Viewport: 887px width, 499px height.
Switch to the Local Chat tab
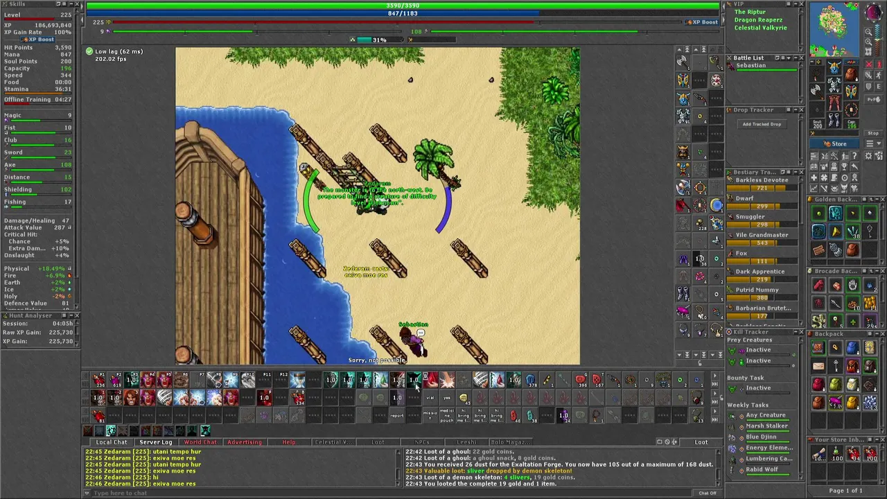click(x=112, y=442)
